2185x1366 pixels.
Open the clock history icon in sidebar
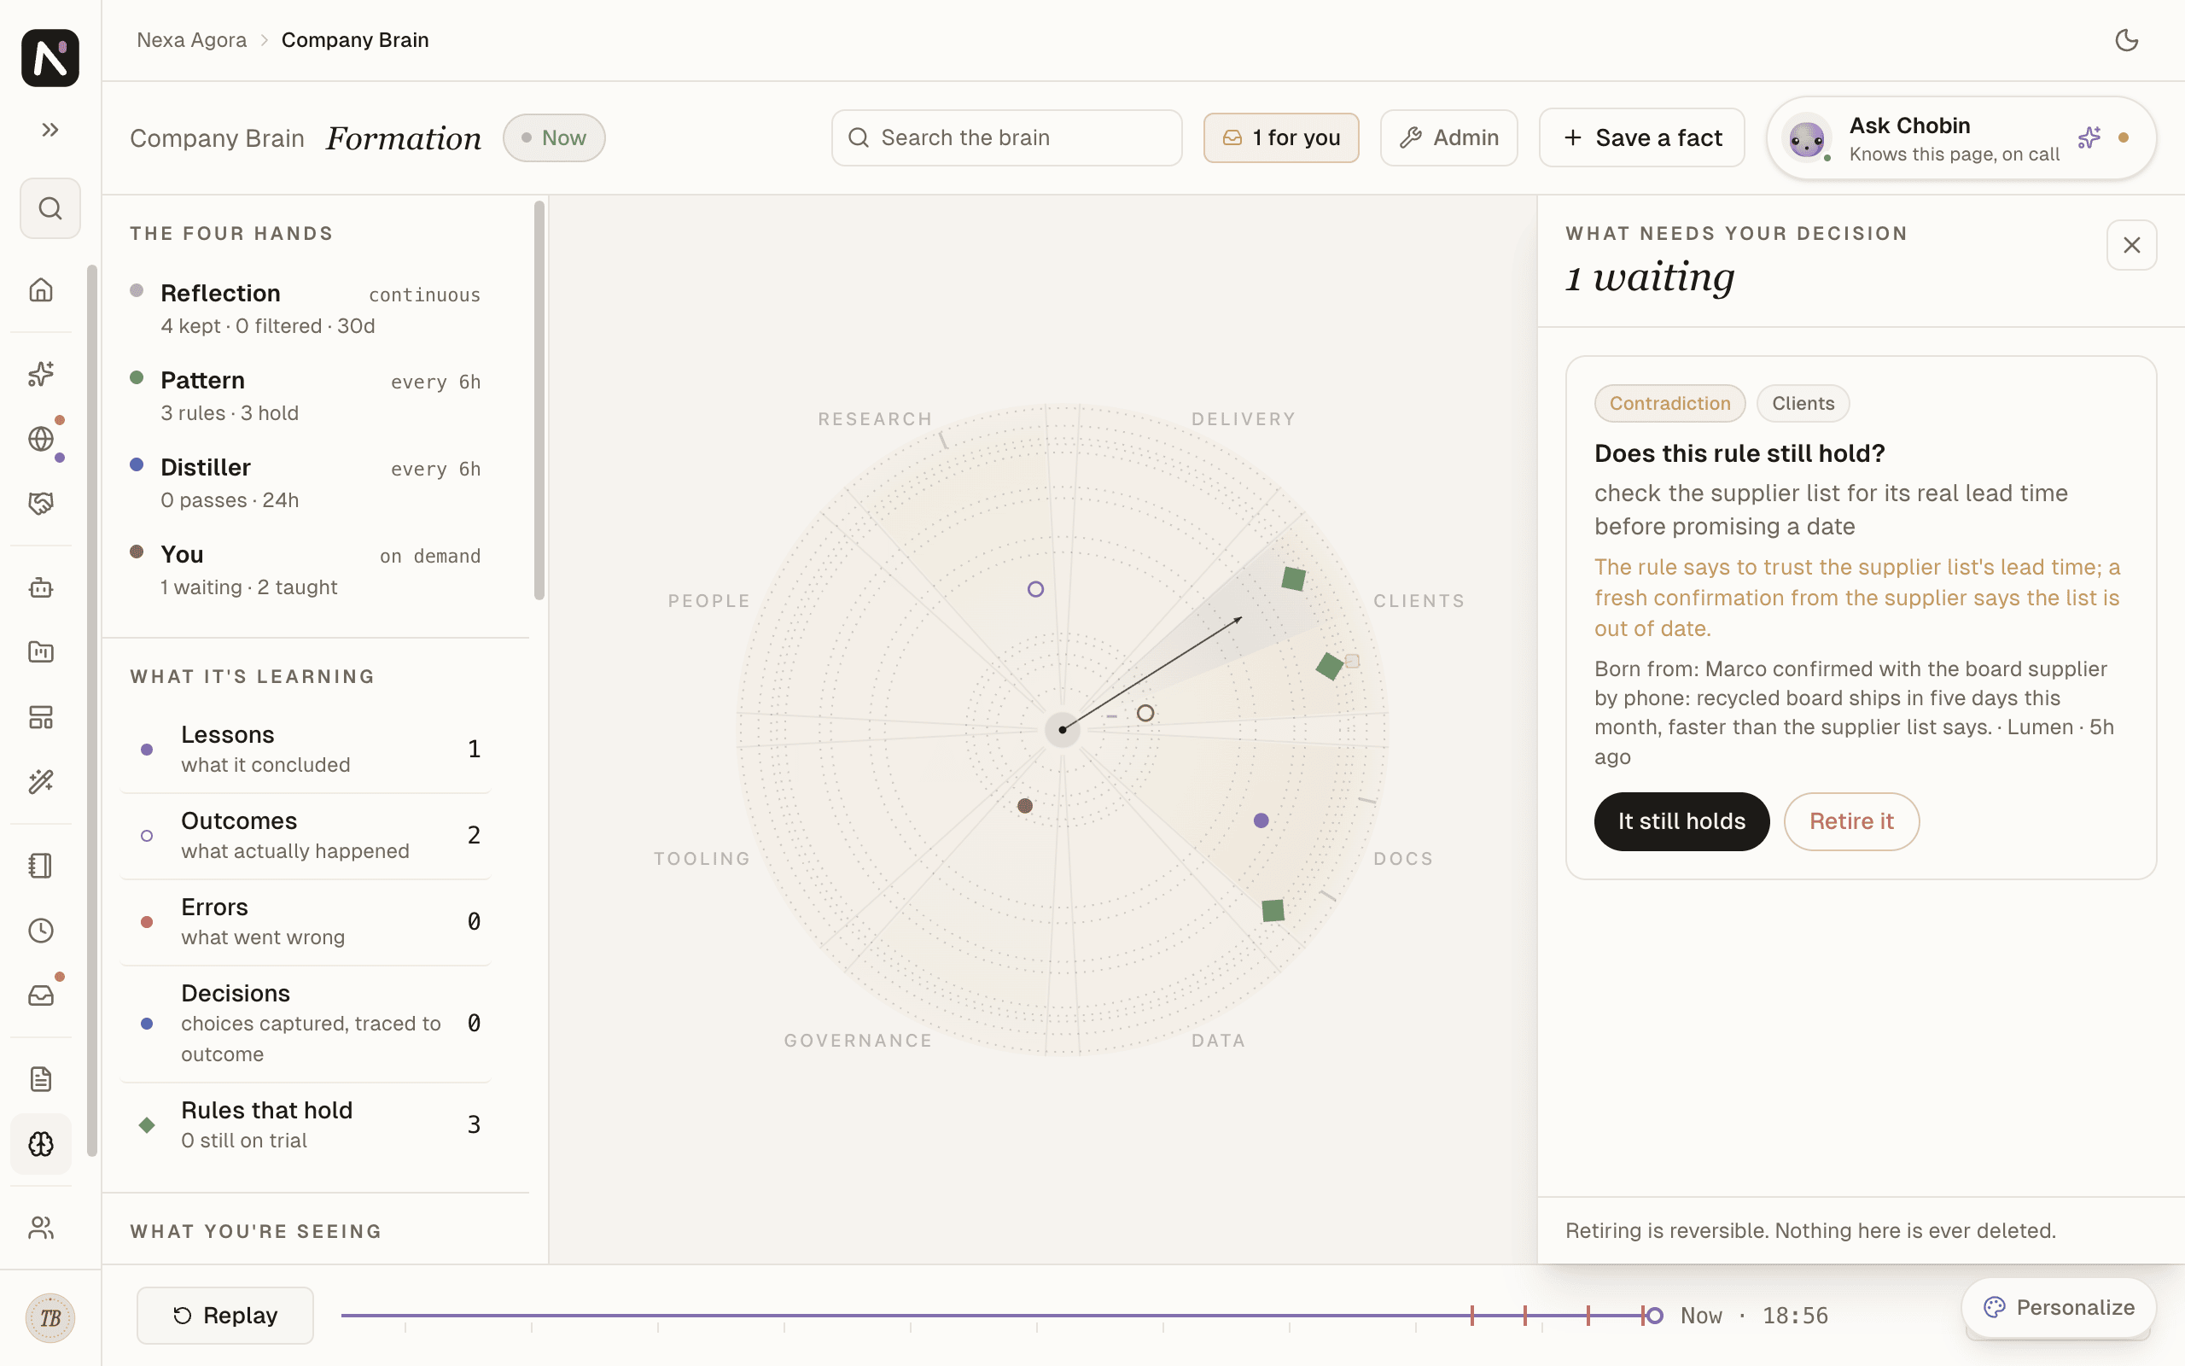pyautogui.click(x=41, y=931)
